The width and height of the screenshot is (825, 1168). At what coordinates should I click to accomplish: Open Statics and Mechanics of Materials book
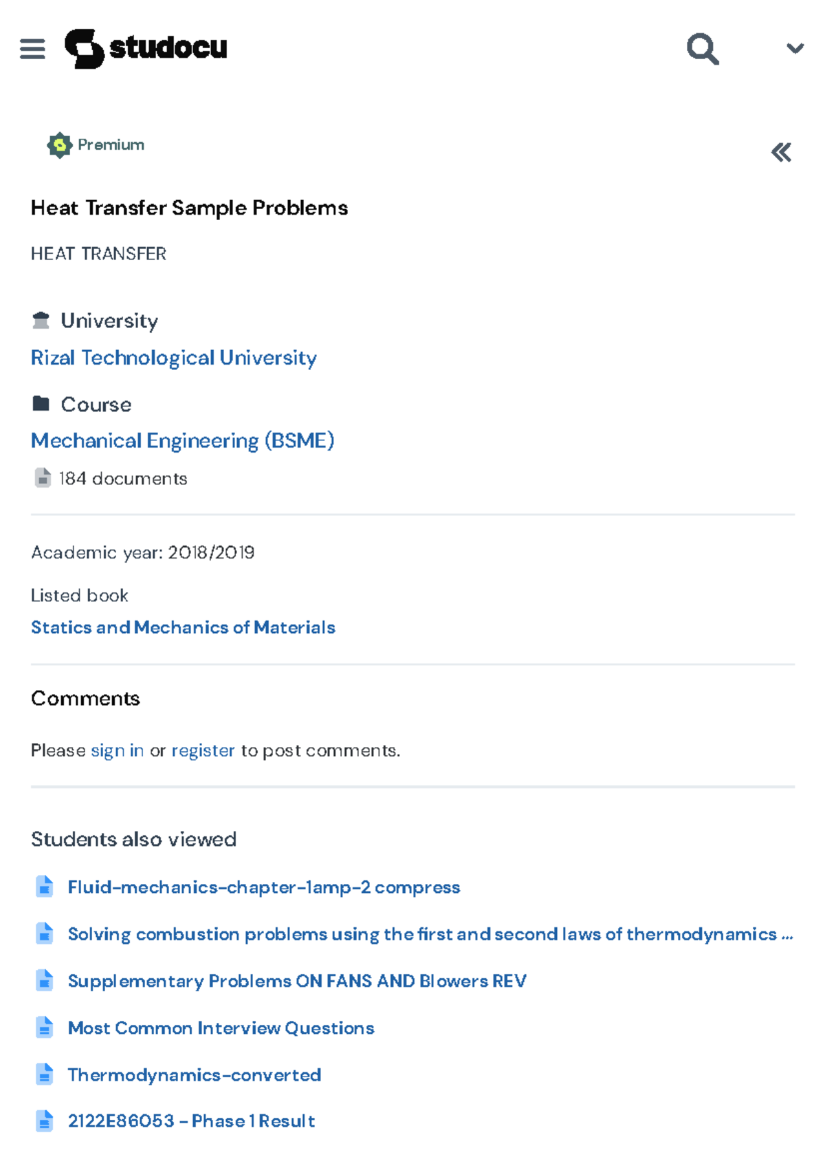tap(183, 627)
